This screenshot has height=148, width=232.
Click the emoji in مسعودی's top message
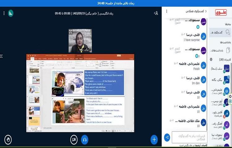pyautogui.click(x=198, y=27)
